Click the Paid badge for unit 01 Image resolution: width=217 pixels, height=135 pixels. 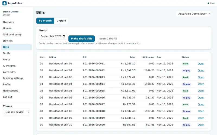coord(185,64)
